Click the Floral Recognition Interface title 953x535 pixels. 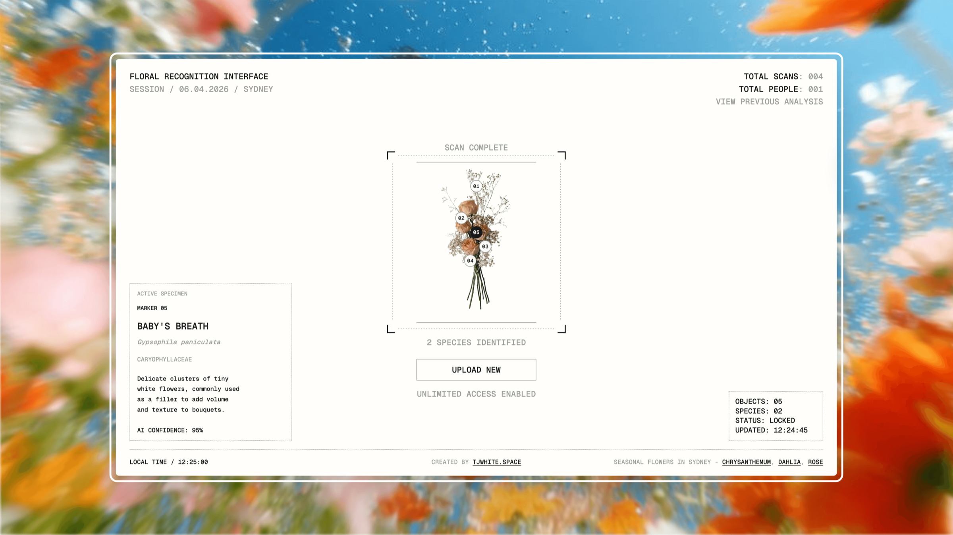[x=199, y=76]
